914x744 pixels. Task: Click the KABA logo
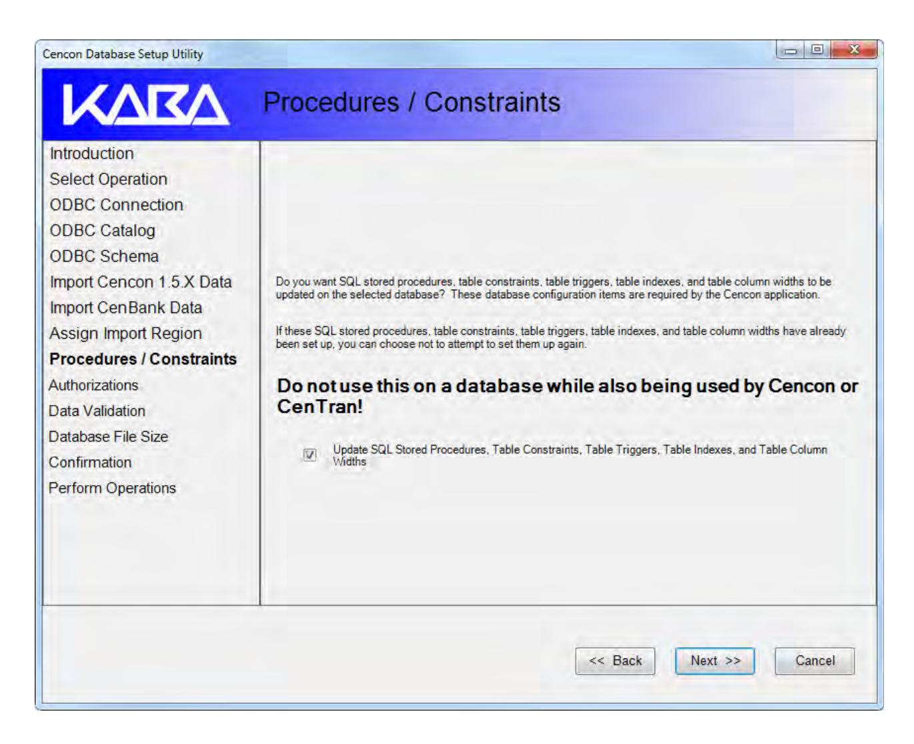(146, 105)
